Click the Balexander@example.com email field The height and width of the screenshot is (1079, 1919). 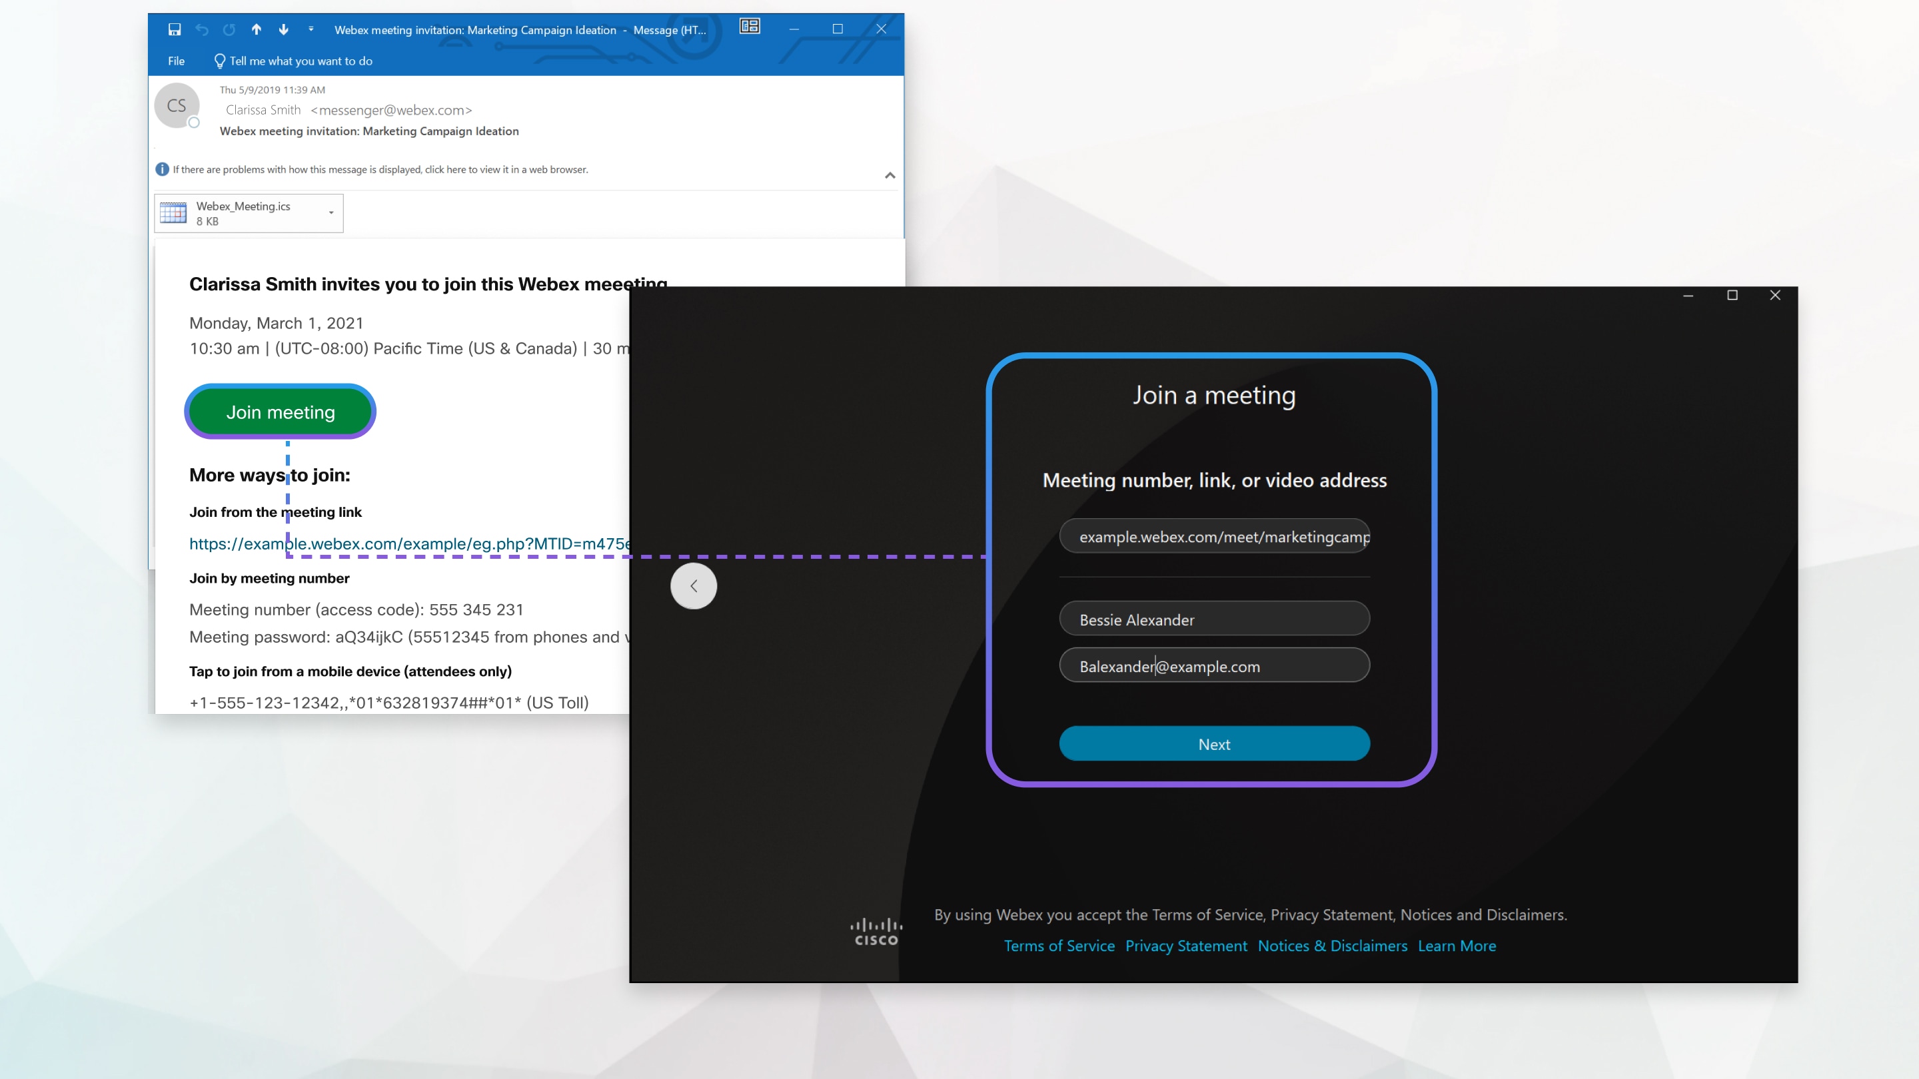click(x=1214, y=665)
